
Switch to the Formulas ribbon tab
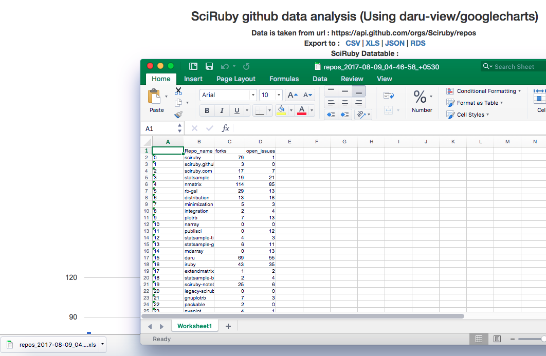point(284,79)
